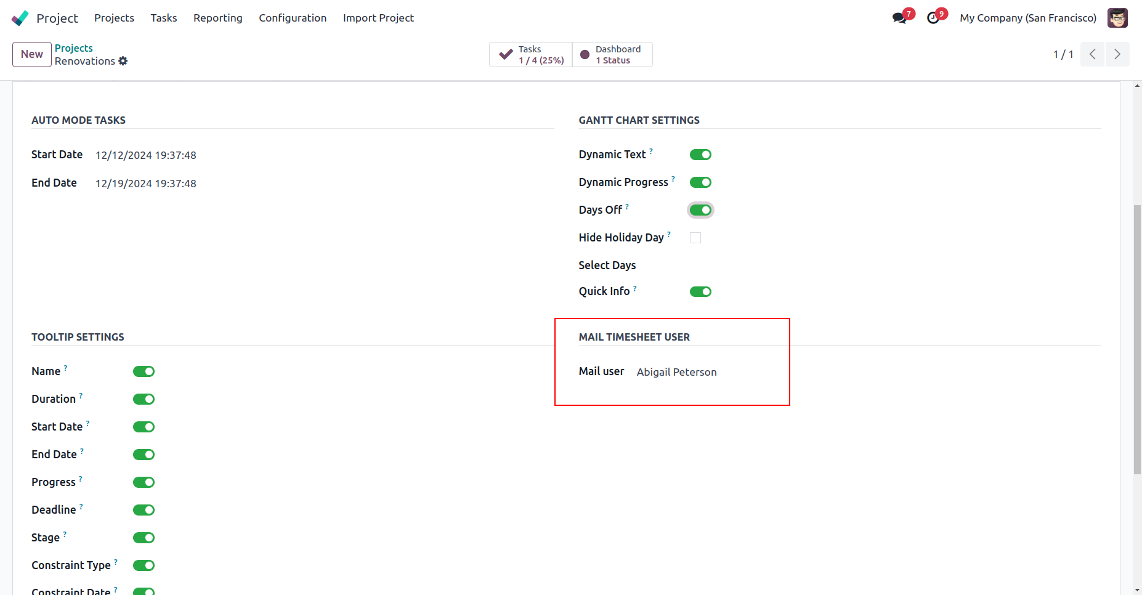
Task: Open the Tasks menu item
Action: point(164,18)
